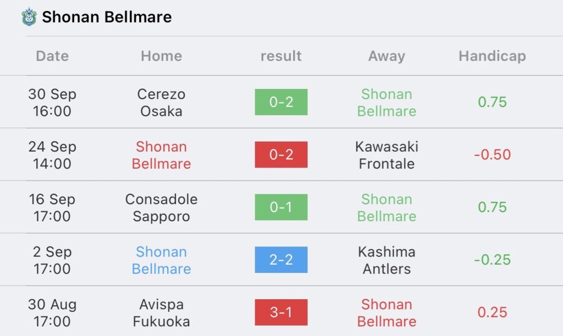Open Kawasaki Frontale team link
The width and height of the screenshot is (563, 336).
(x=387, y=155)
